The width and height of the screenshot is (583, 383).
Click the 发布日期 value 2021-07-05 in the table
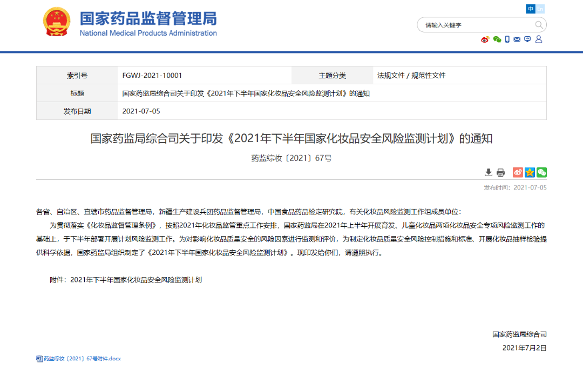coord(141,111)
